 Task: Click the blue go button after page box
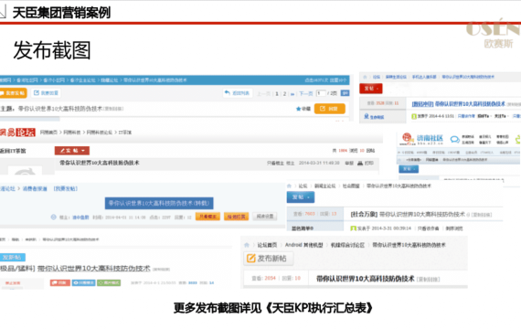346,93
